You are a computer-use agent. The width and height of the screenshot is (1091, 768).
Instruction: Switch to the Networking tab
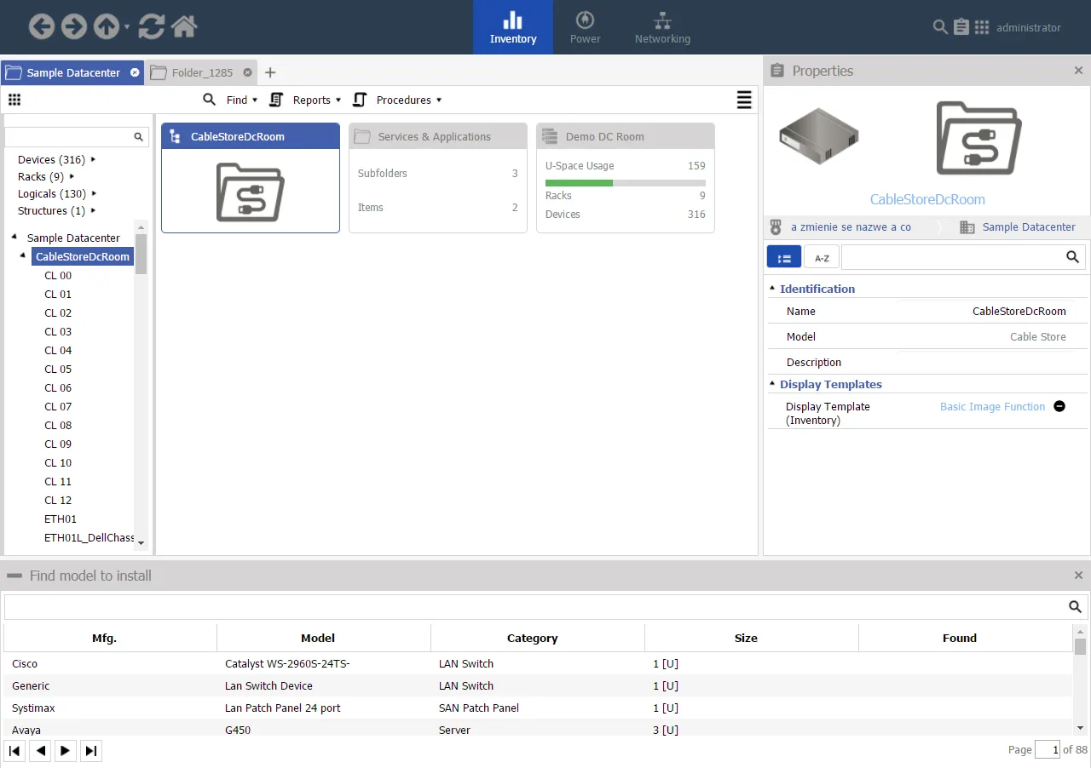[662, 27]
